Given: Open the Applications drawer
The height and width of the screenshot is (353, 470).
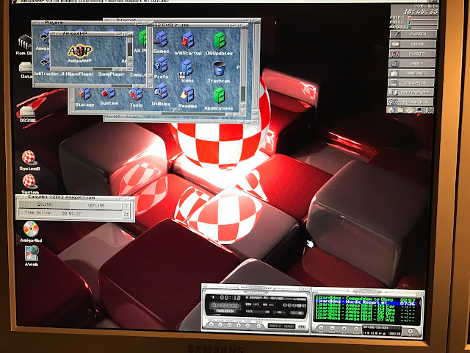Looking at the screenshot, I should [x=219, y=99].
